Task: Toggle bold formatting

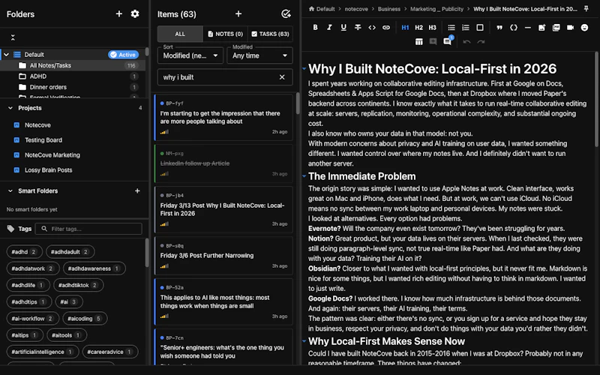Action: coord(315,27)
